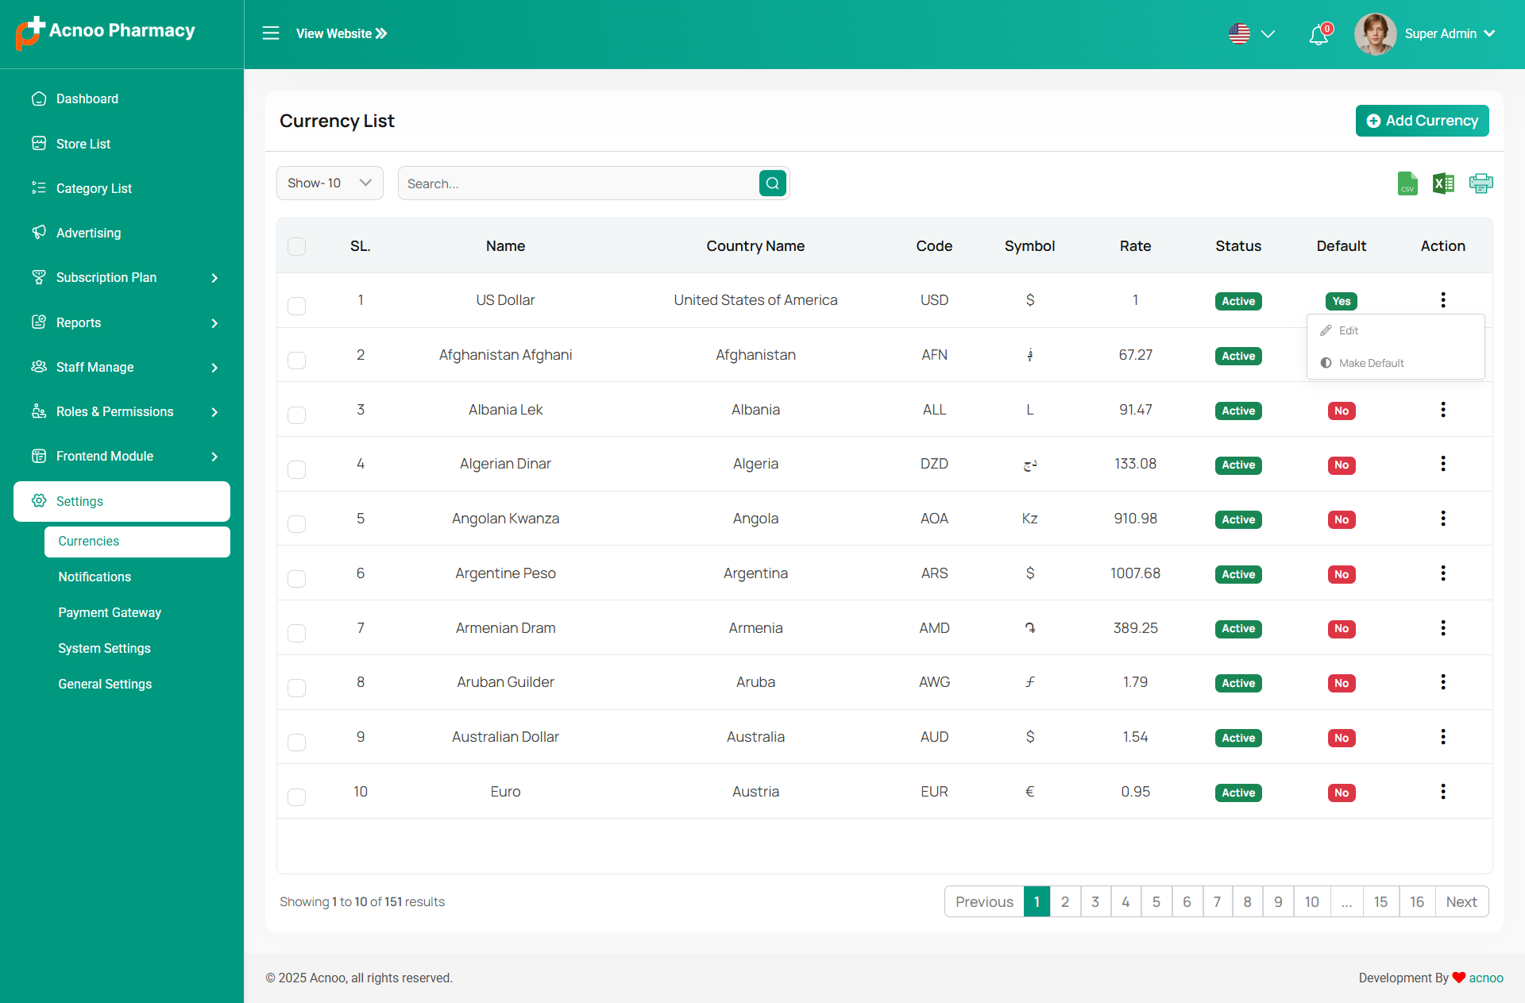This screenshot has height=1003, width=1525.
Task: Toggle the hamburger sidebar menu
Action: click(x=271, y=33)
